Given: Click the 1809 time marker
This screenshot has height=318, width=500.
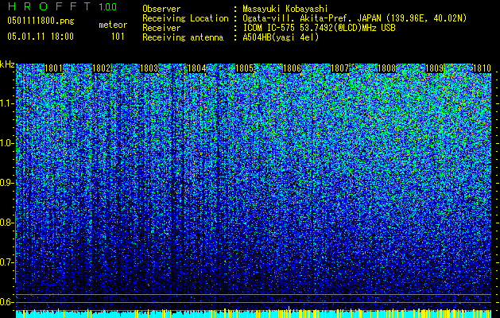Looking at the screenshot, I should click(435, 68).
